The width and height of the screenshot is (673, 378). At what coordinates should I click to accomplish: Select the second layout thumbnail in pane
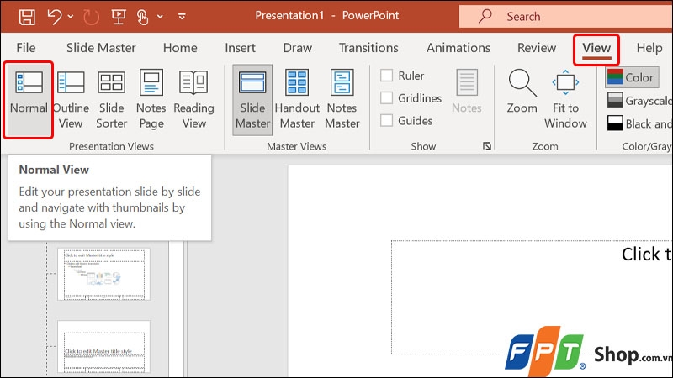(x=103, y=346)
